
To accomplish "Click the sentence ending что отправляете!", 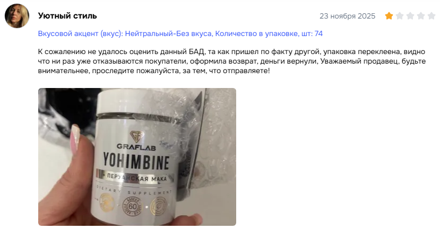I will pyautogui.click(x=154, y=71).
